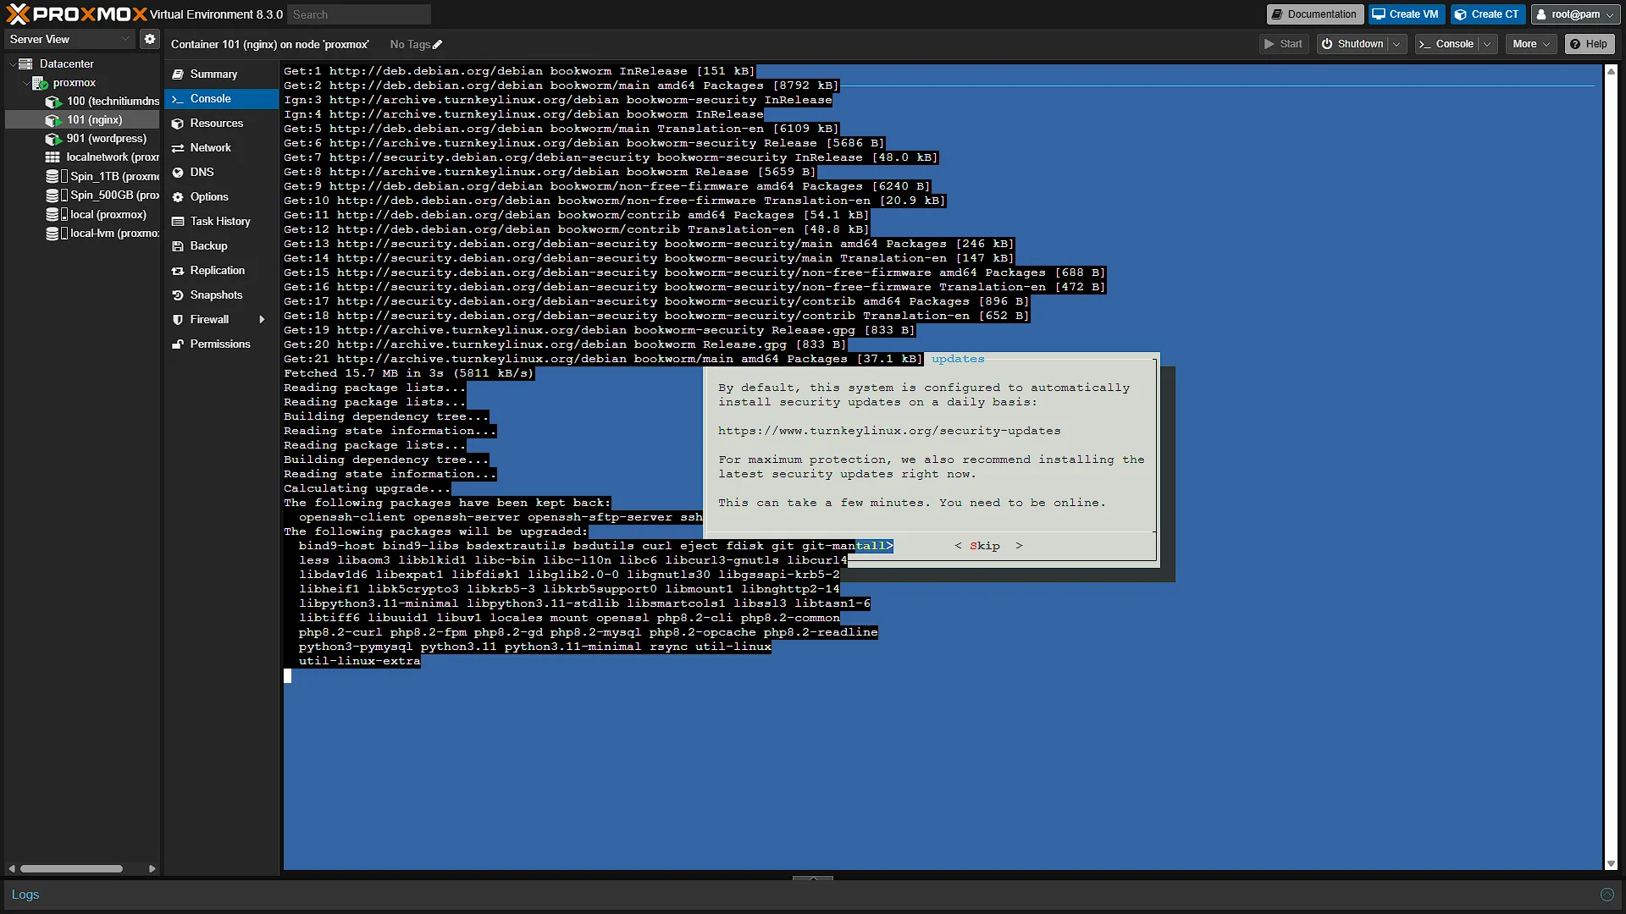Click the Help button
This screenshot has height=914, width=1626.
tap(1590, 44)
